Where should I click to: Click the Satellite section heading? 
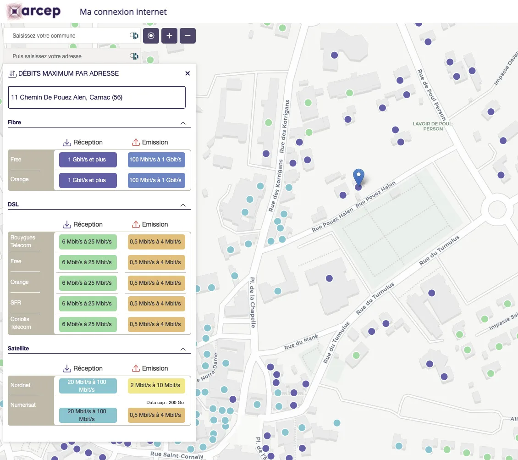[18, 348]
